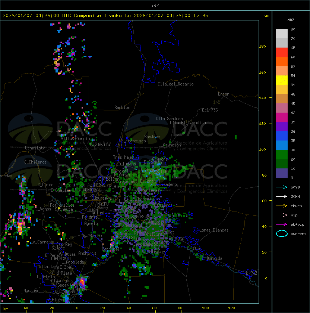Click the 'C_Guido' place label

point(45,185)
